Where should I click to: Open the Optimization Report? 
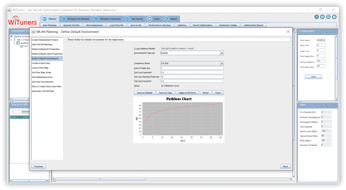[x=254, y=25]
